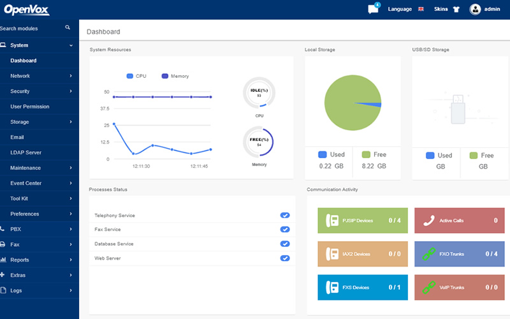Viewport: 510px width, 319px height.
Task: Click the Language flag icon
Action: tap(421, 9)
